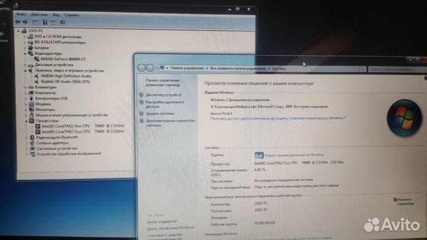The width and height of the screenshot is (427, 240).
Task: Click the Система breadcrumb
Action: [279, 69]
